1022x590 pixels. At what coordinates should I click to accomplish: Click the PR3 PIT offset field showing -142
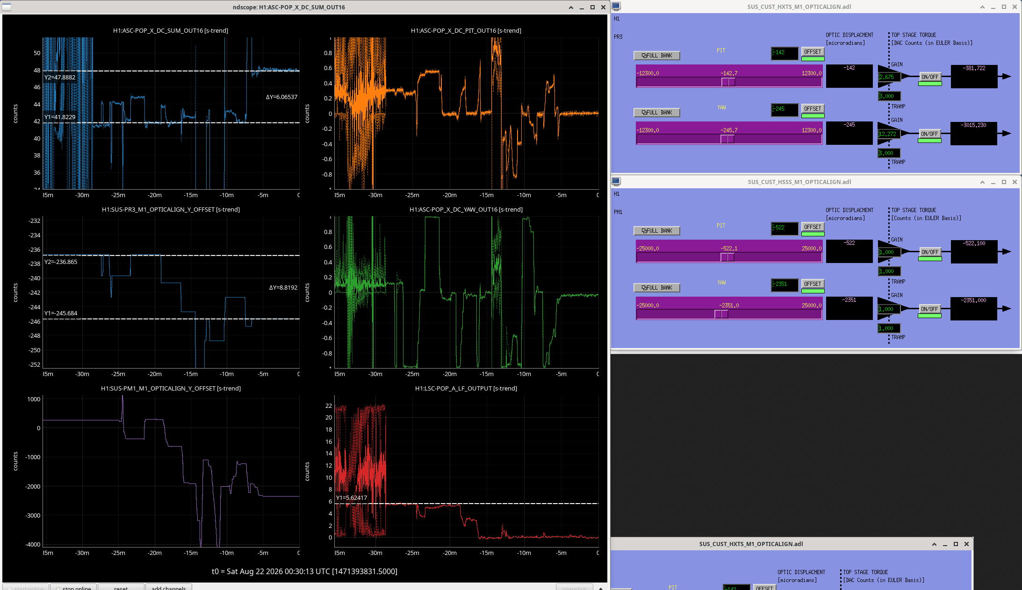point(785,53)
